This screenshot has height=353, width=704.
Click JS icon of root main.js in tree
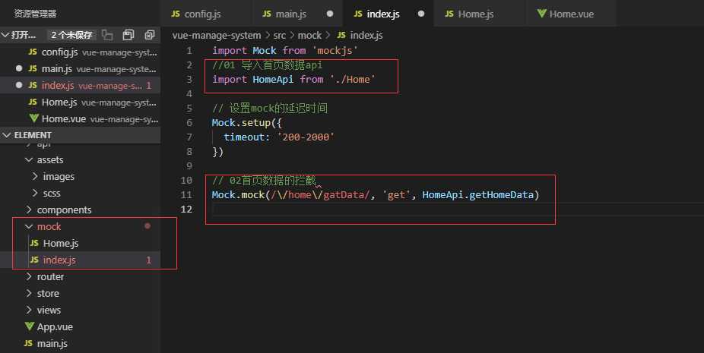click(29, 344)
